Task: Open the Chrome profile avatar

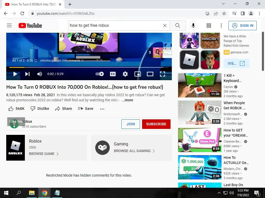Action: (x=251, y=13)
